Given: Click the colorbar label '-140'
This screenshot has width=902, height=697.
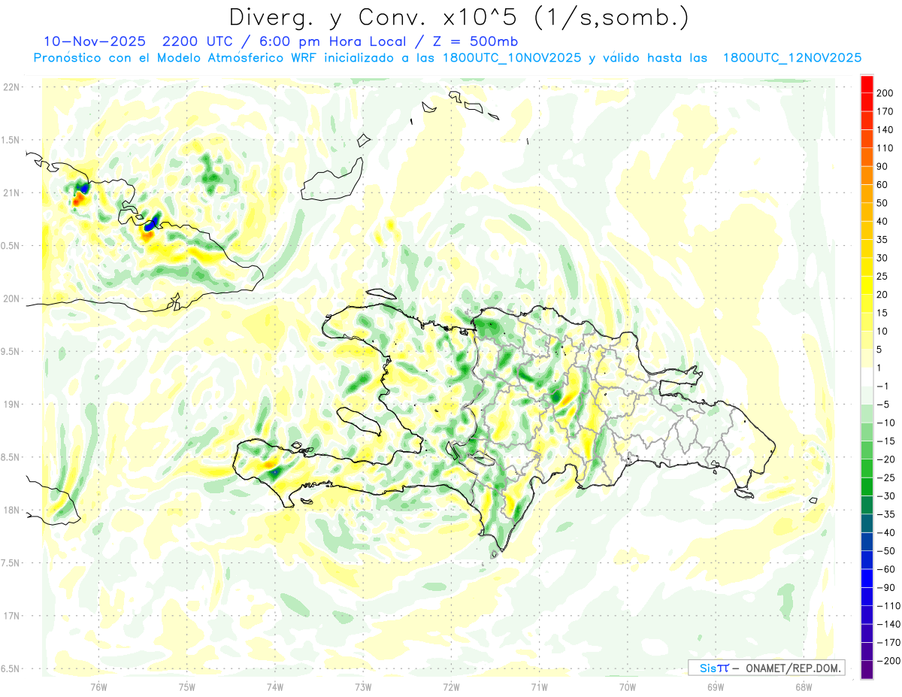Looking at the screenshot, I should [888, 624].
